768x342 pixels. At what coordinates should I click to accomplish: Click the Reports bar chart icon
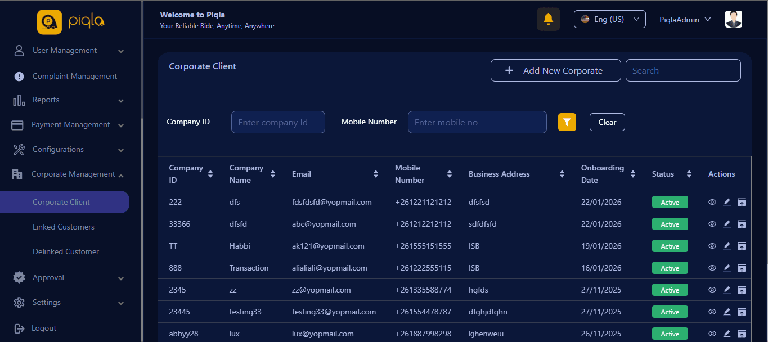pyautogui.click(x=19, y=100)
